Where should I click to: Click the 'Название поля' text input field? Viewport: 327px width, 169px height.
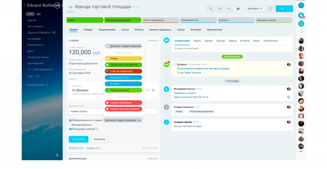click(x=85, y=111)
